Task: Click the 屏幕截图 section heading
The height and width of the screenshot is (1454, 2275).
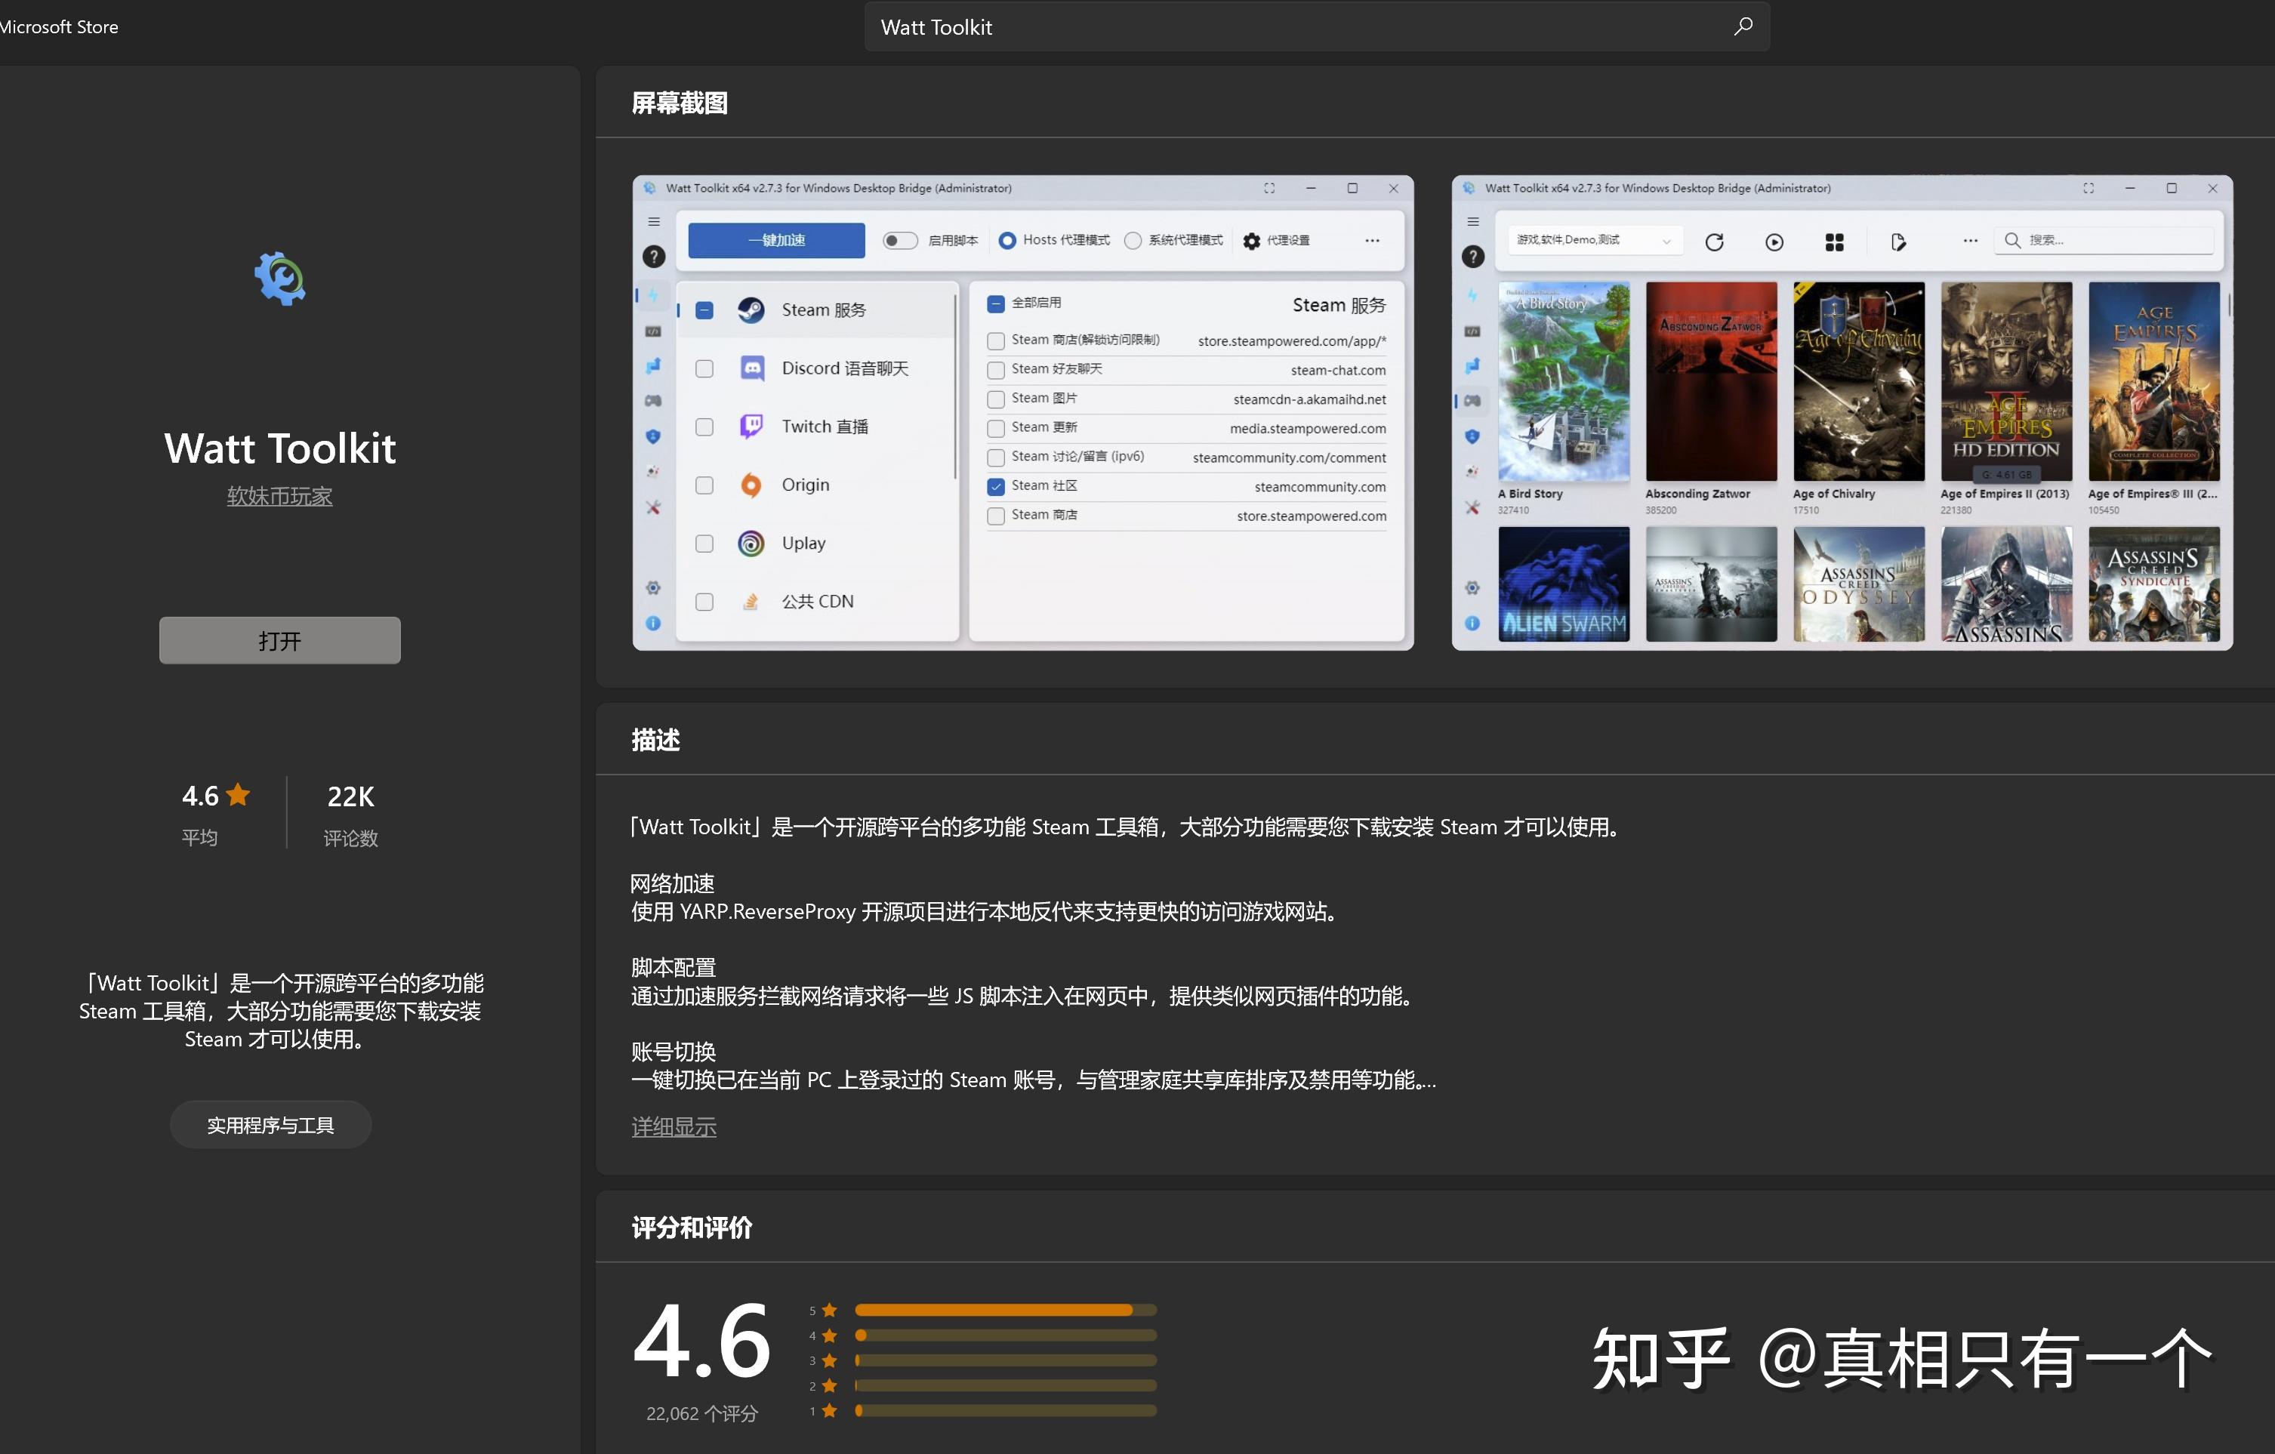Action: click(680, 103)
